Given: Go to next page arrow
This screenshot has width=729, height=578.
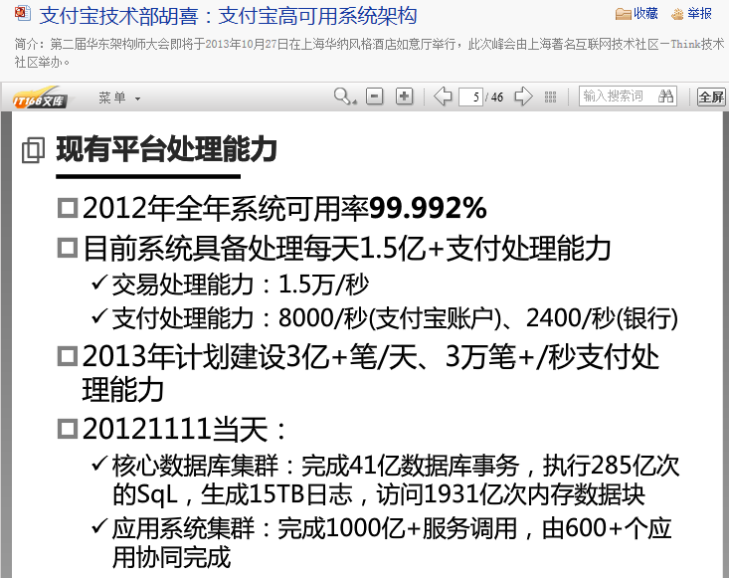Looking at the screenshot, I should (523, 96).
